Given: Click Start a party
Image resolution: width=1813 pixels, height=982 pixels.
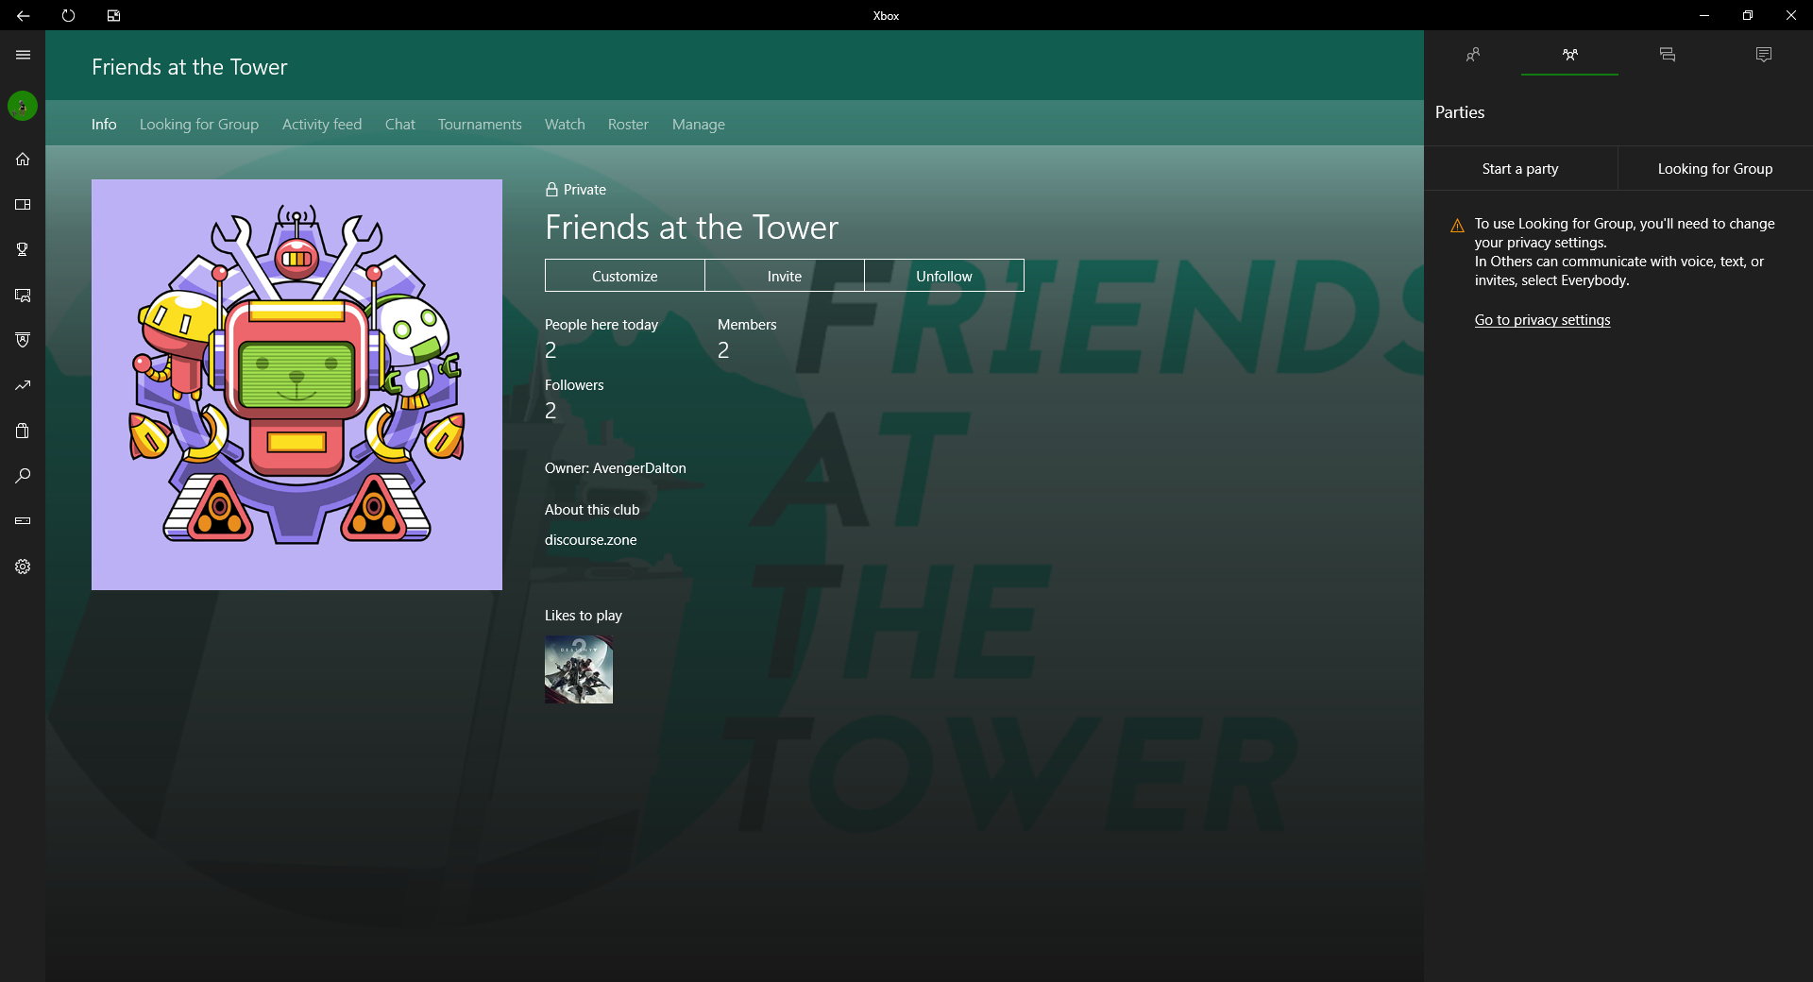Looking at the screenshot, I should coord(1520,169).
